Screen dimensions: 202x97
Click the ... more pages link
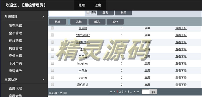click(131, 92)
